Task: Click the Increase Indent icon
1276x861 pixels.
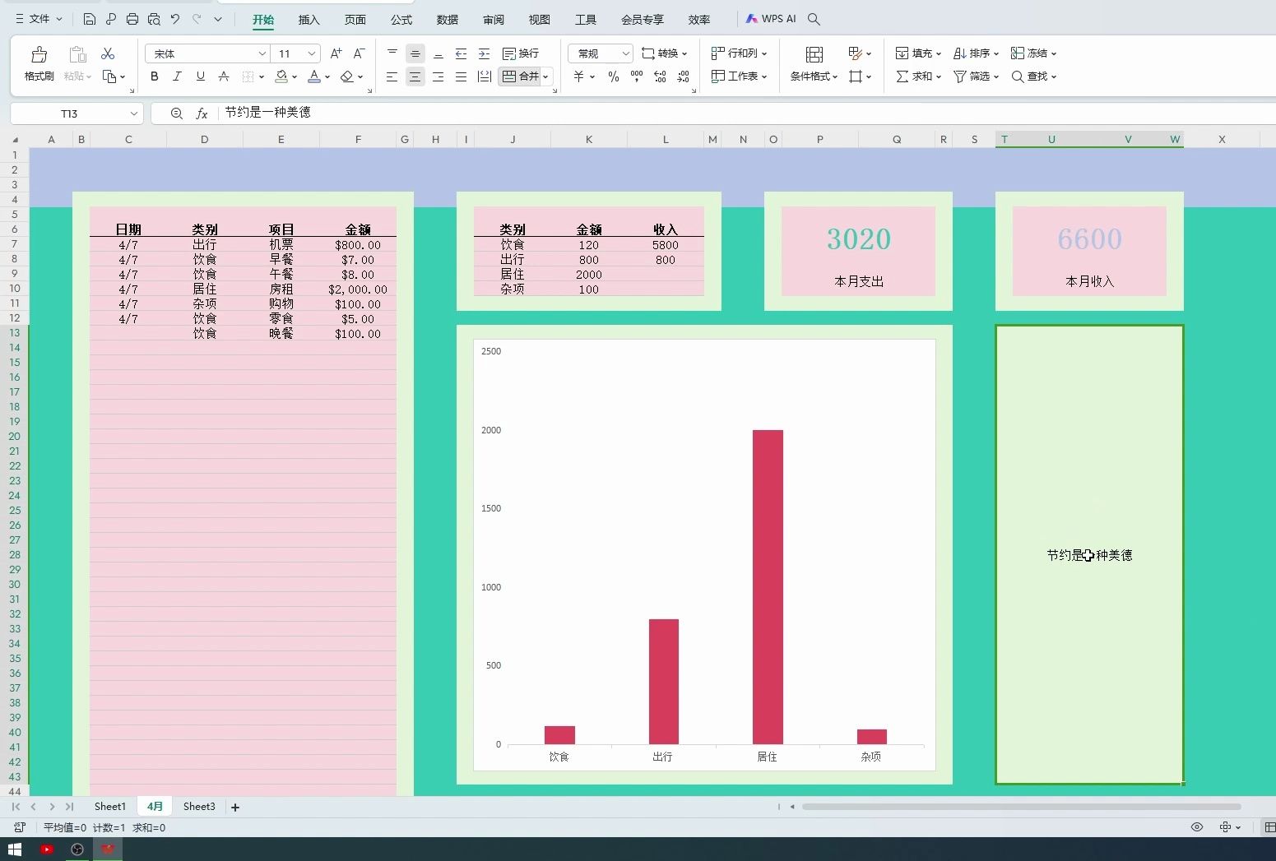Action: click(x=484, y=53)
